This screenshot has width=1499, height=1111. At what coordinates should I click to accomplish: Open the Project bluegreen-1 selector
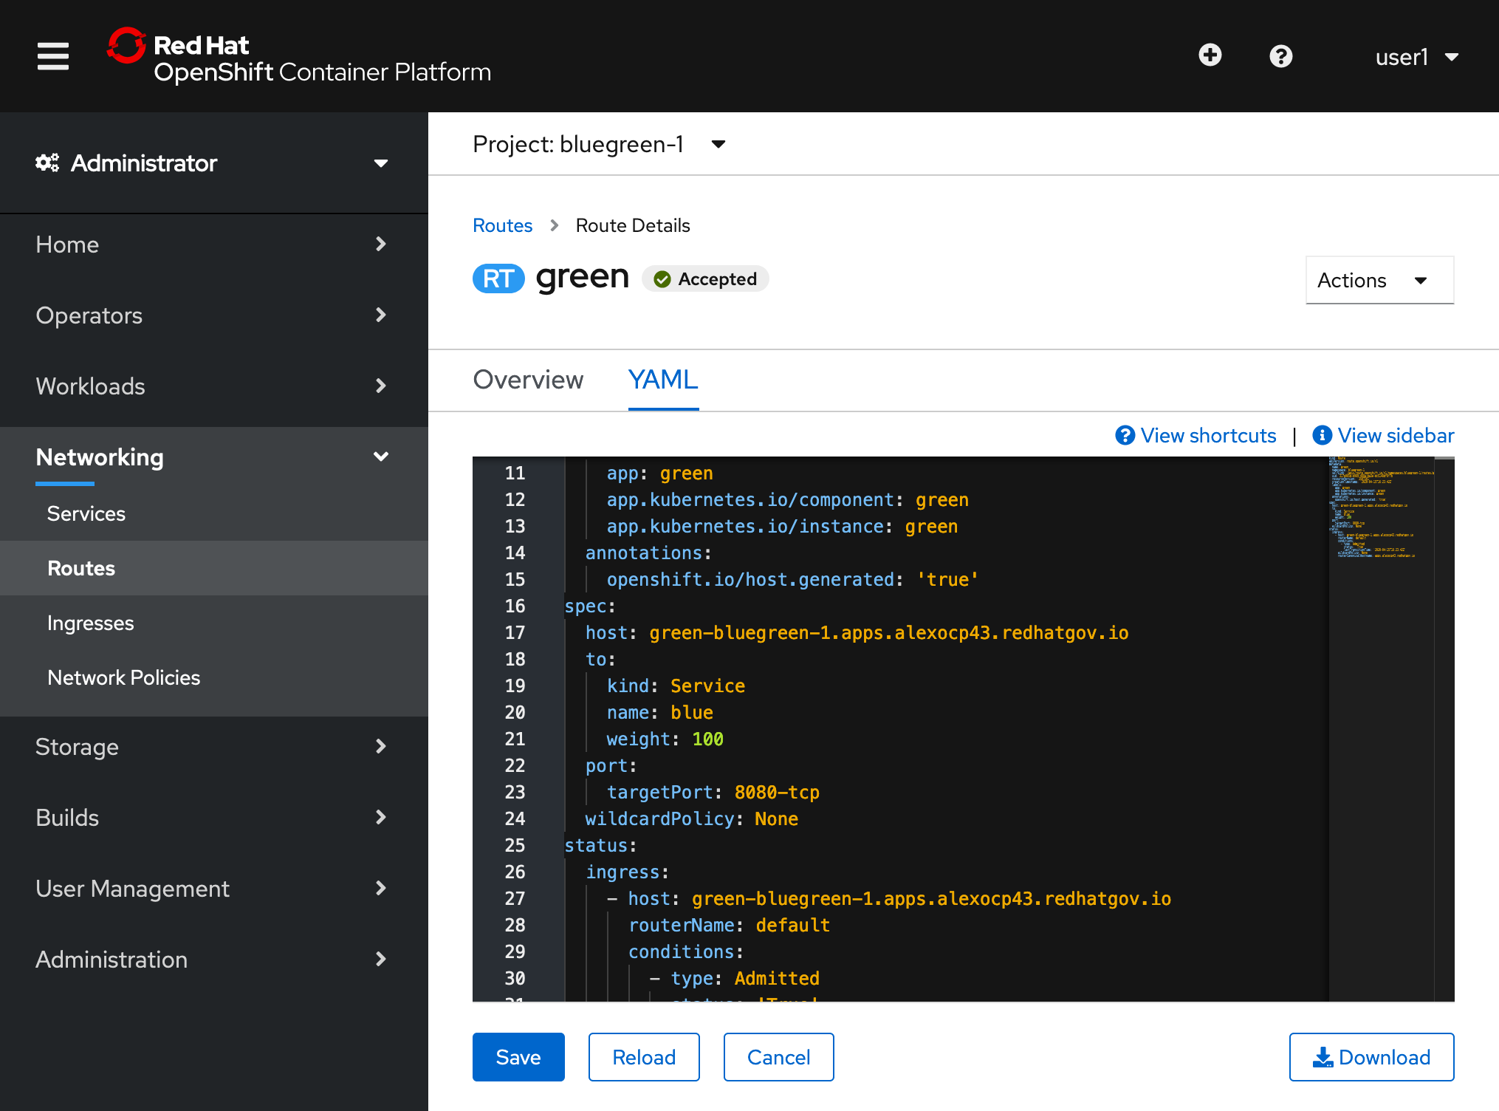(x=600, y=144)
